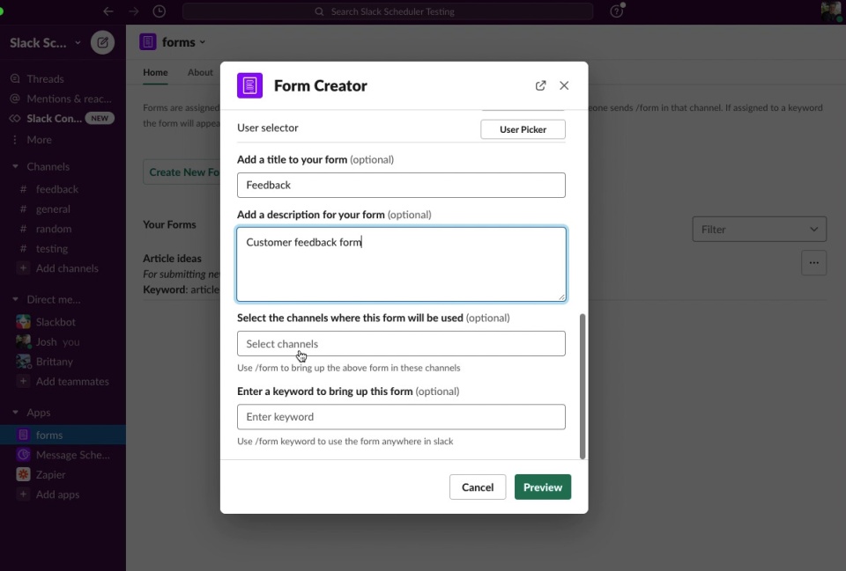
Task: Switch to the About tab
Action: click(x=200, y=72)
